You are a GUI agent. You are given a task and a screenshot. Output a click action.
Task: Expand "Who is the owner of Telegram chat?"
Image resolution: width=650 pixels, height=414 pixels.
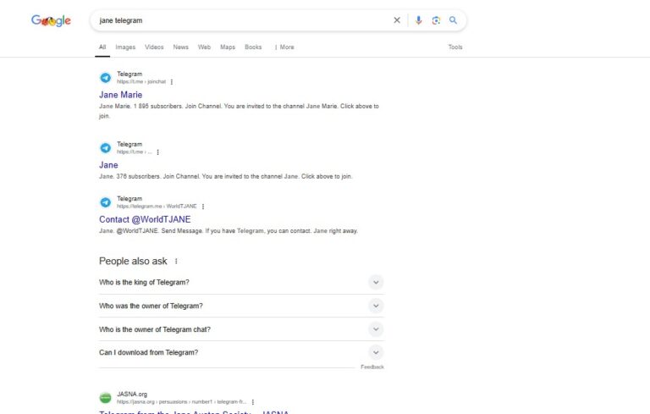point(376,329)
